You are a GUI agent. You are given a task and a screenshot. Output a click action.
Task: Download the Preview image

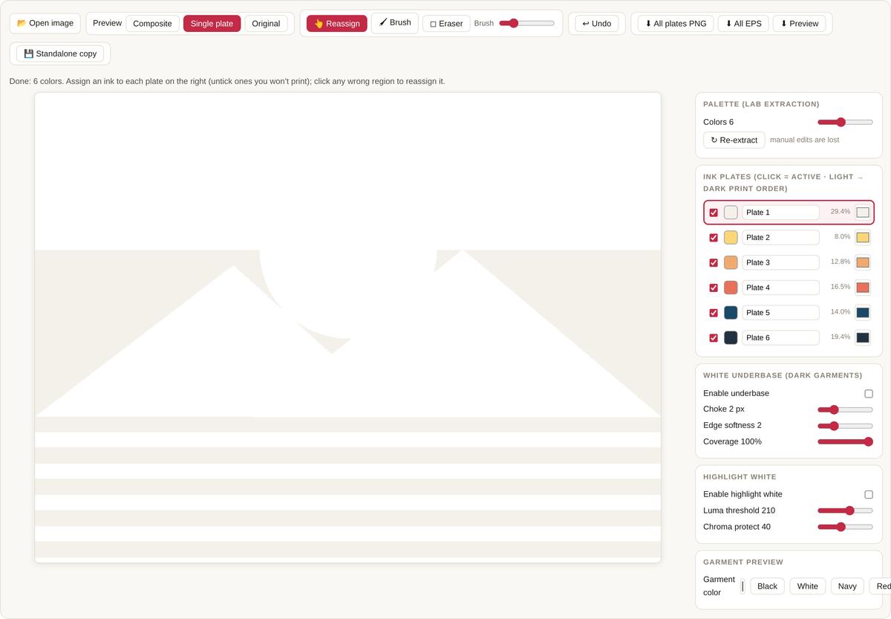[800, 24]
